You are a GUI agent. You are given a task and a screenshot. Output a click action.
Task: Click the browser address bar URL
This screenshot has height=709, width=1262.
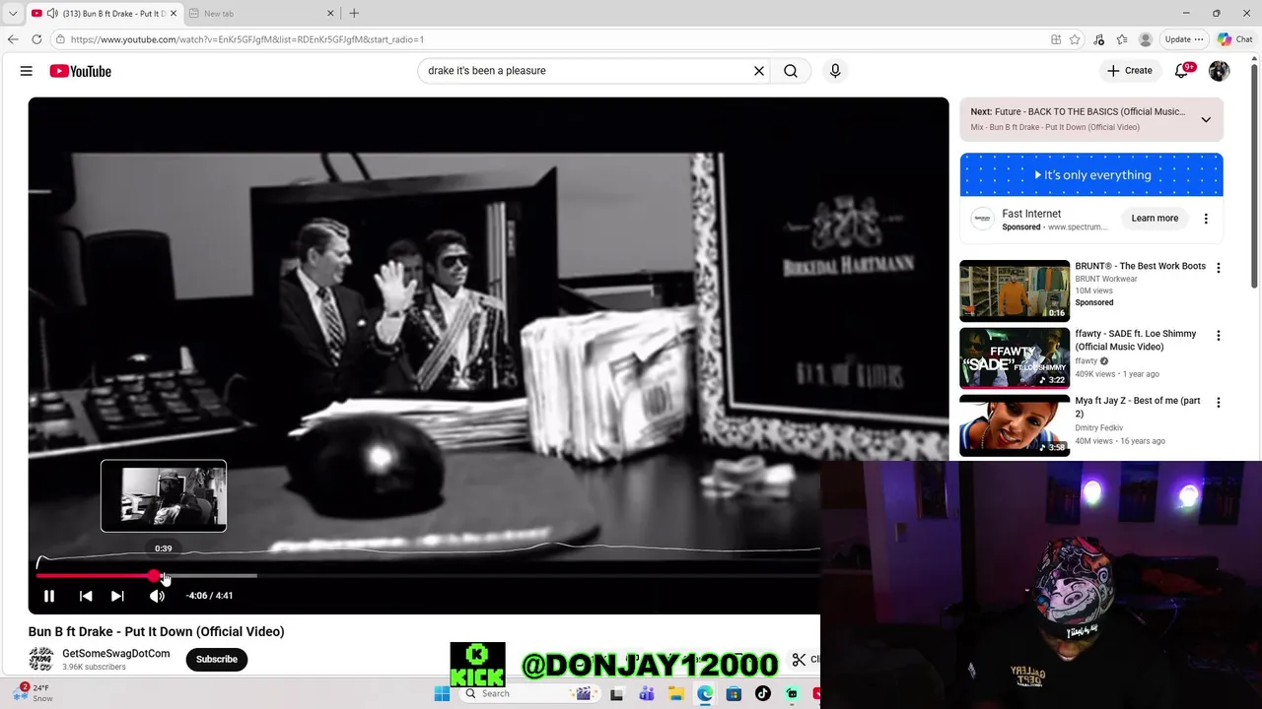(247, 39)
